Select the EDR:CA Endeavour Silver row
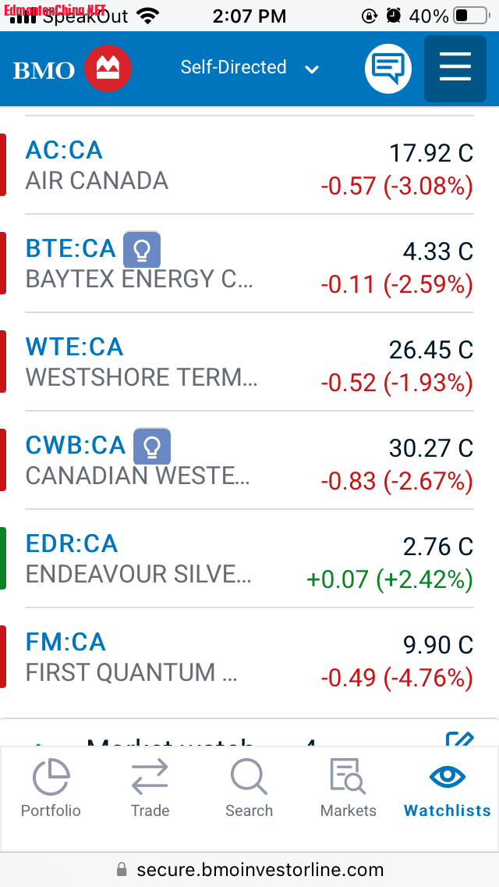Screen dimensions: 499x887 (x=249, y=559)
